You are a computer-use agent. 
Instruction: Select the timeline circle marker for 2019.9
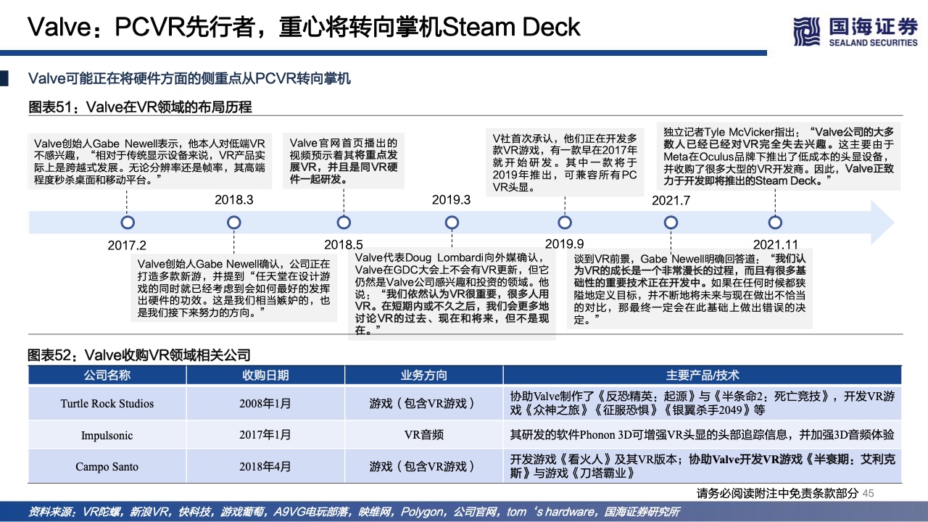click(564, 223)
